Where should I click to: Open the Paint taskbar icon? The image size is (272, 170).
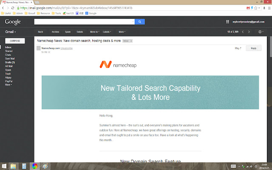click(x=45, y=166)
